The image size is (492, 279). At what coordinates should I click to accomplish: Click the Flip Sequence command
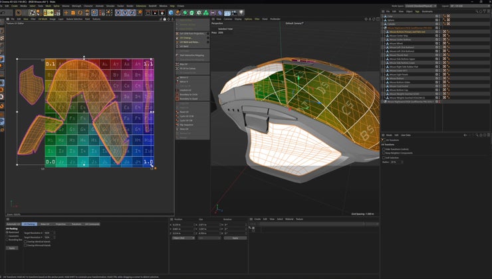point(187,125)
